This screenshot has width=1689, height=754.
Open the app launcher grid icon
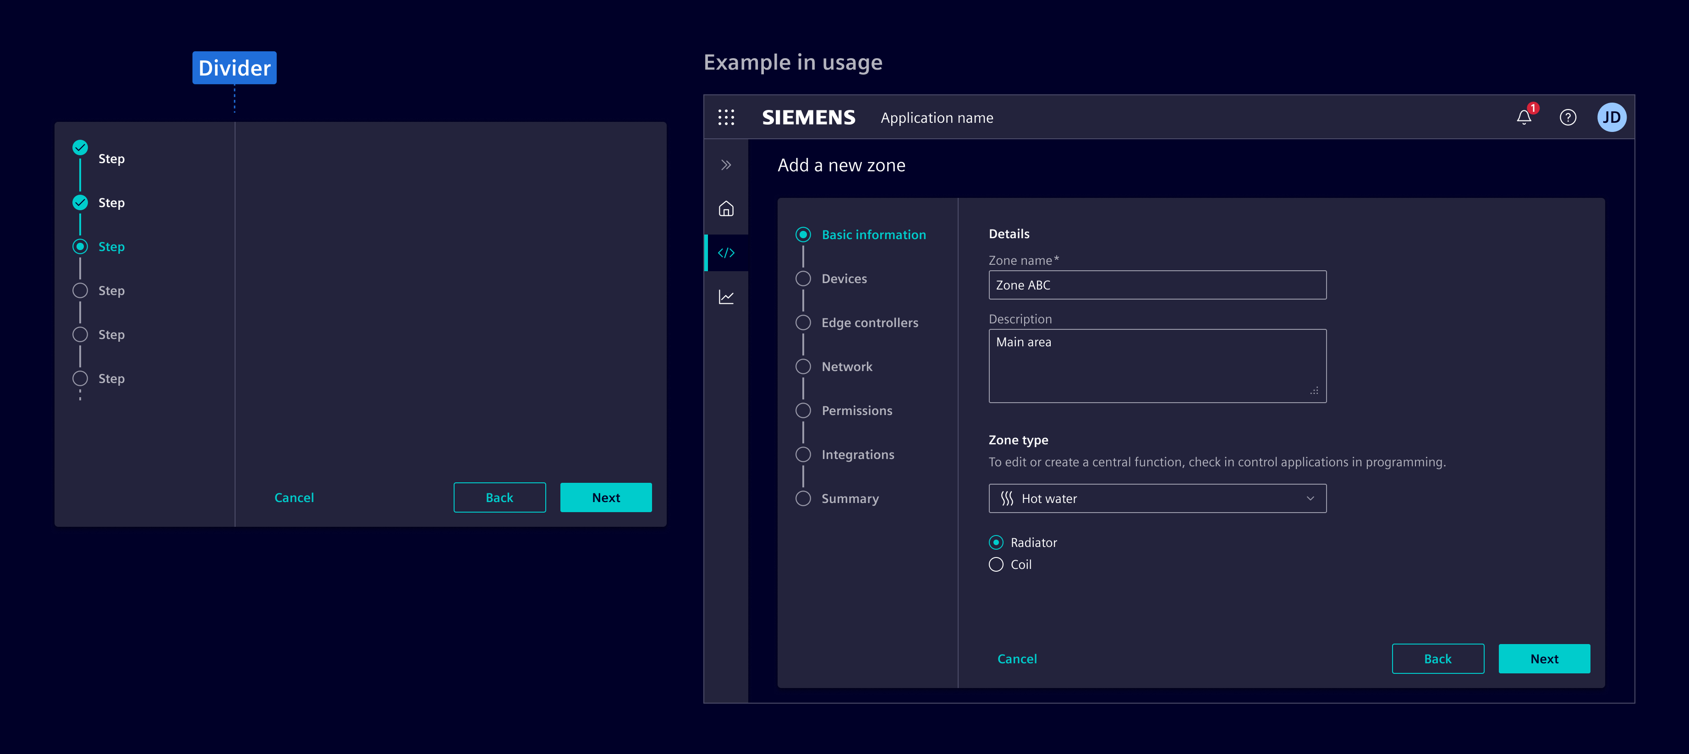726,117
